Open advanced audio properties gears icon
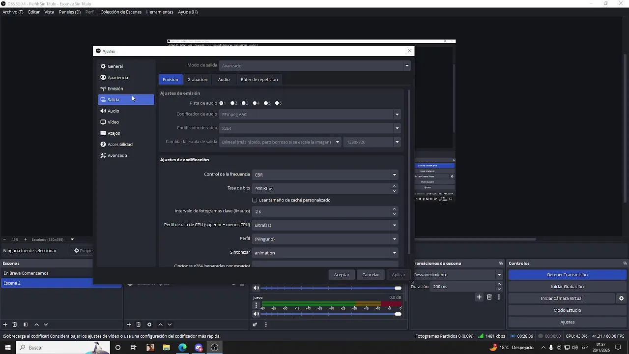 (255, 324)
